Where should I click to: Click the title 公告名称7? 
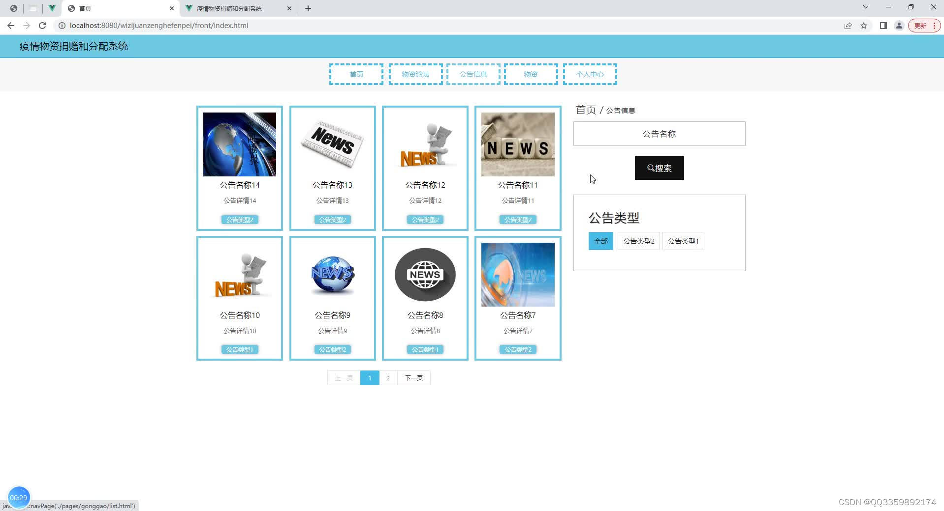pos(518,315)
